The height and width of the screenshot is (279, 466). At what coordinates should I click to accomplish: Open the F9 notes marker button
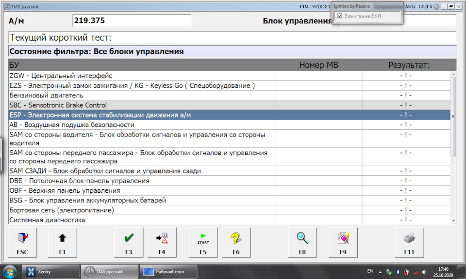pyautogui.click(x=343, y=242)
